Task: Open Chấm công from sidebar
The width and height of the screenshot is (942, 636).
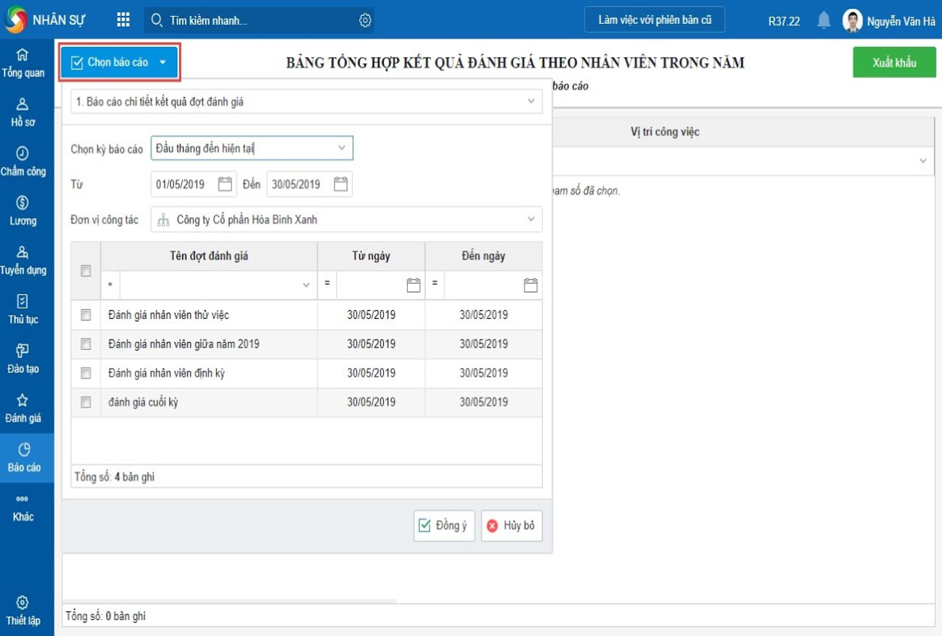Action: point(23,161)
